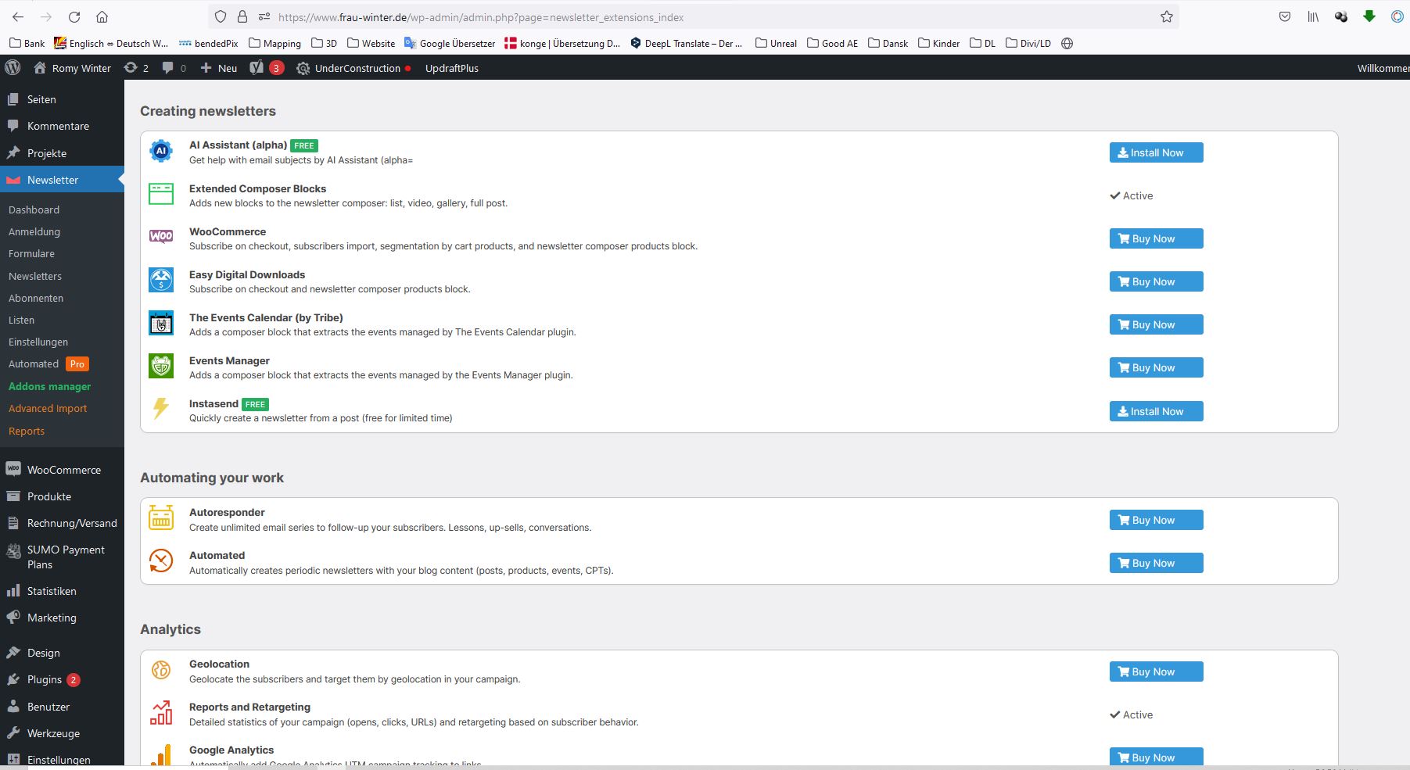Viewport: 1410px width, 770px height.
Task: Open Google Übersetzer bookmark
Action: coord(449,44)
